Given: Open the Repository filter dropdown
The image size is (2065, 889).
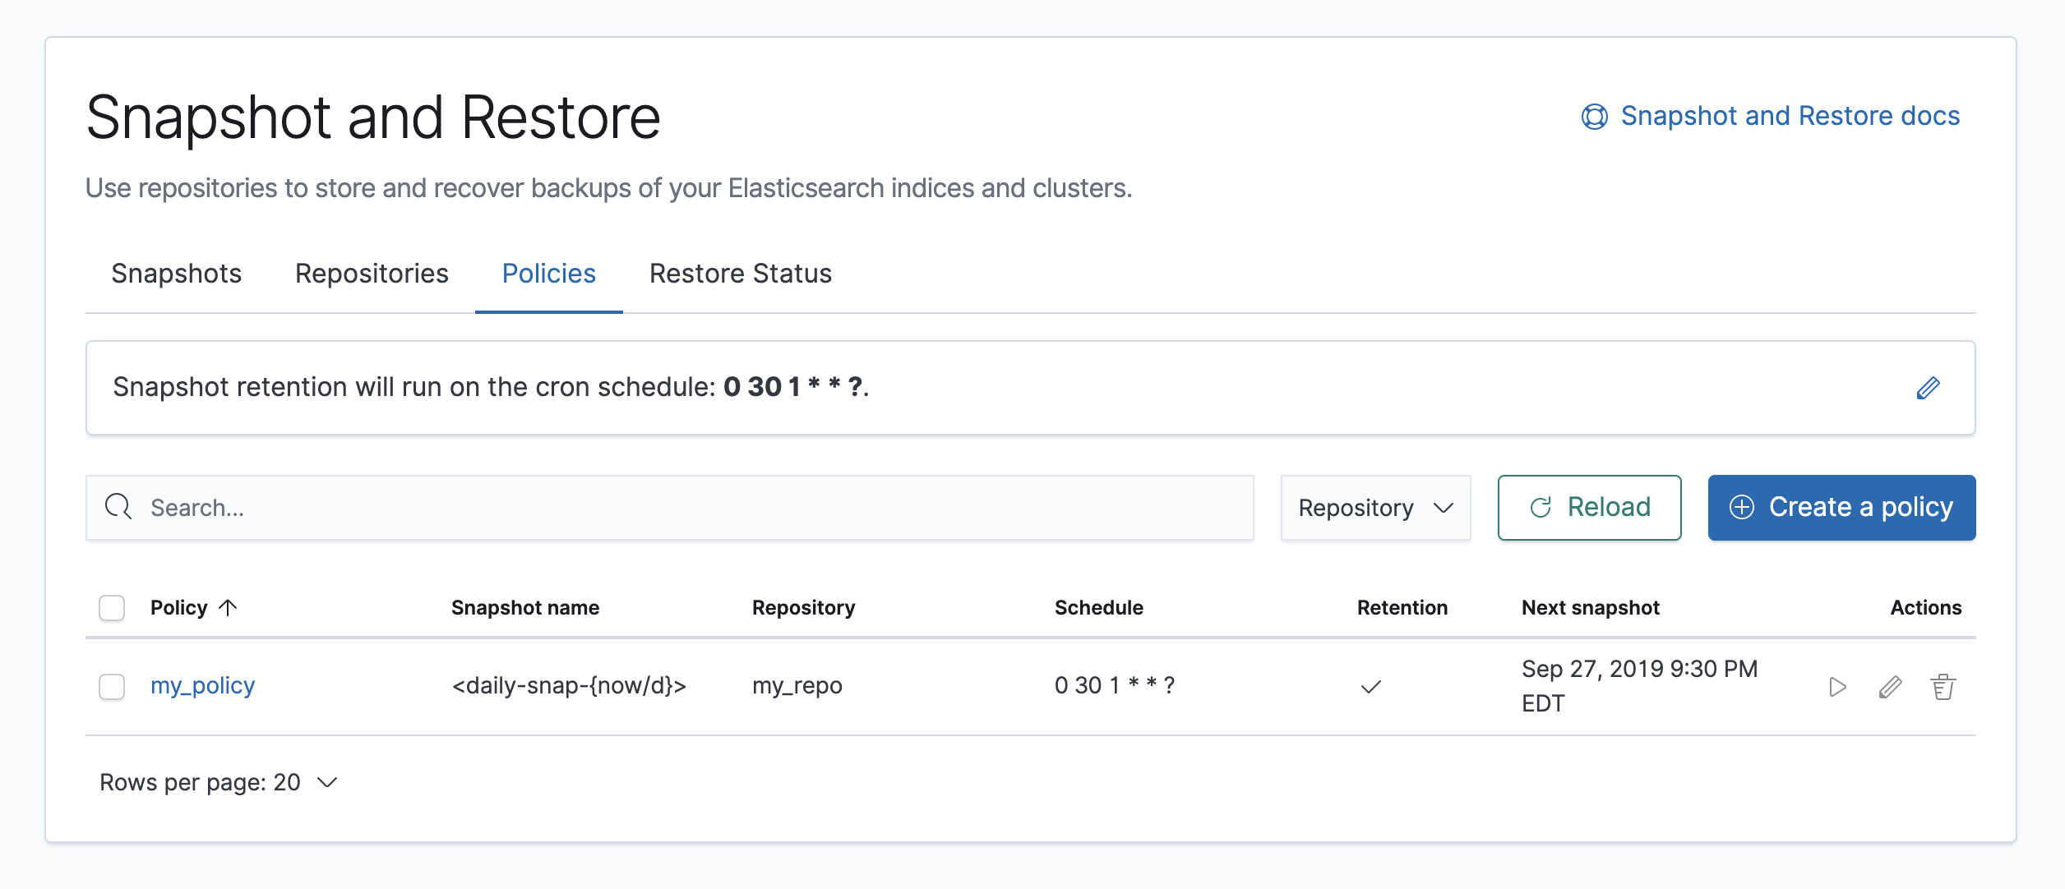Looking at the screenshot, I should pyautogui.click(x=1375, y=508).
